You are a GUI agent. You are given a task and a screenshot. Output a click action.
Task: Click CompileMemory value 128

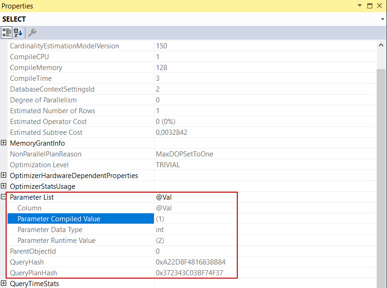click(x=161, y=68)
